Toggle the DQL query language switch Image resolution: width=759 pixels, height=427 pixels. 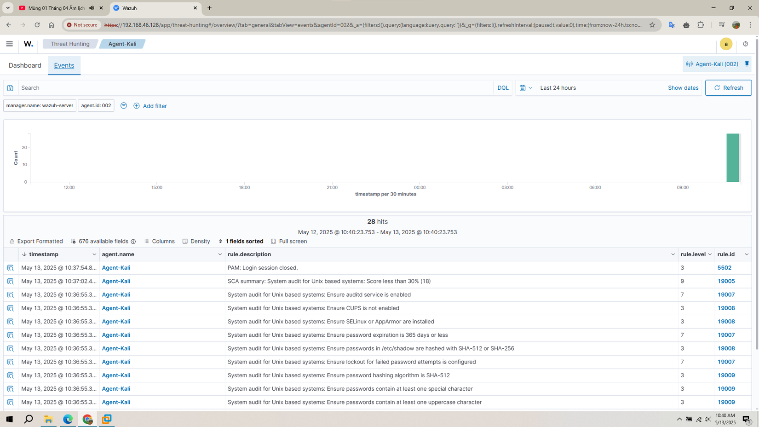pyautogui.click(x=503, y=88)
